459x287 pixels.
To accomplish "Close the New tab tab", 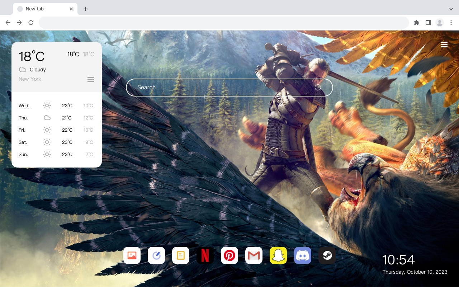I will [x=72, y=9].
